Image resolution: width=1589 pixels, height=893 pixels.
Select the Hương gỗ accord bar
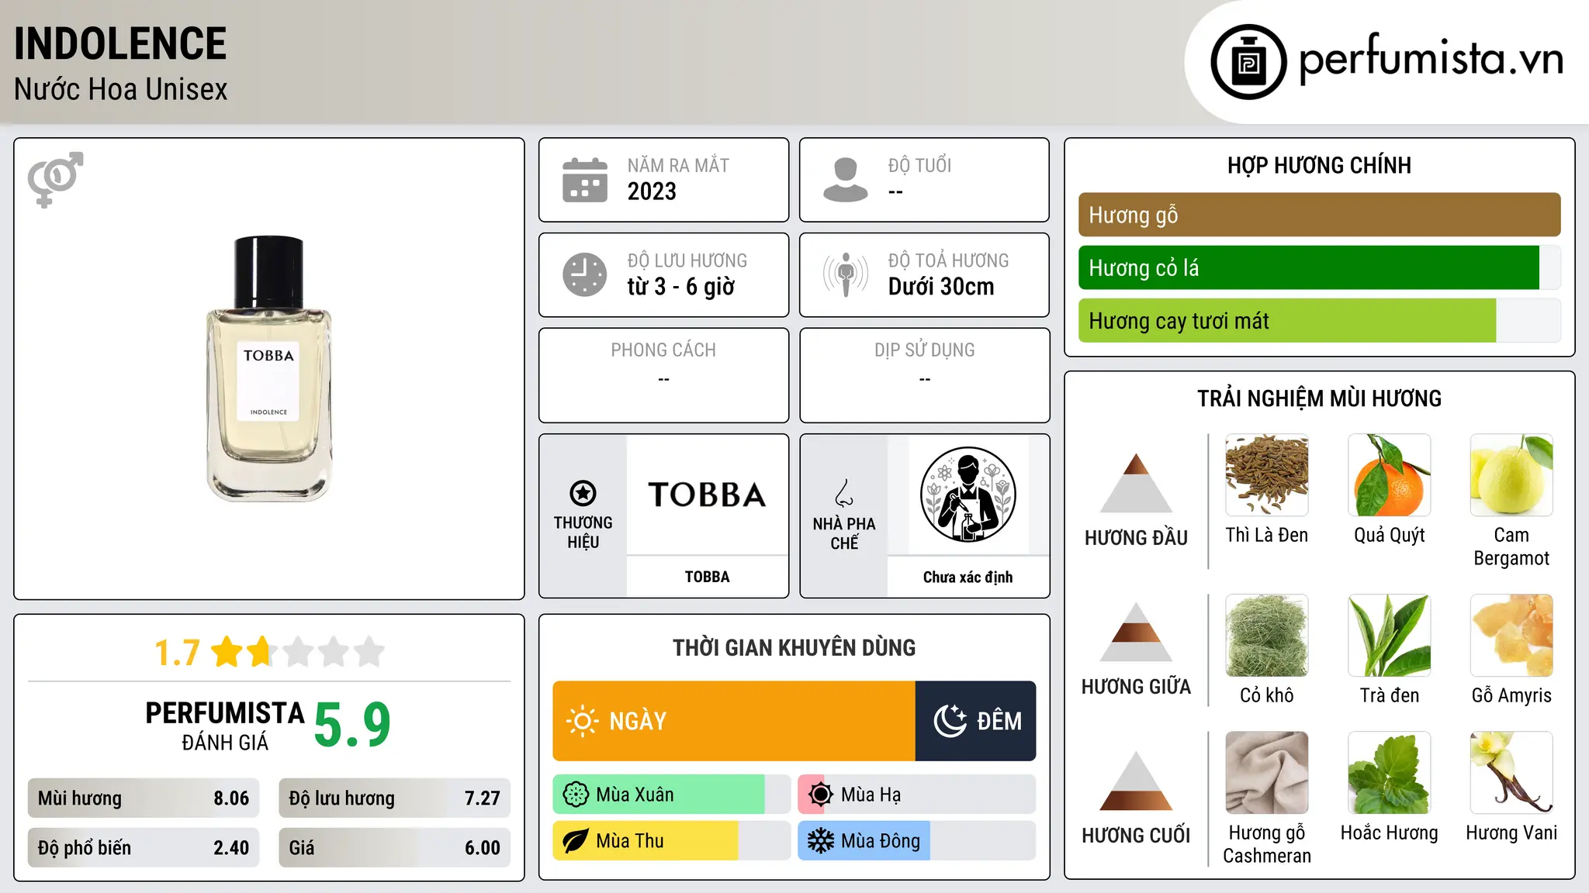(1319, 215)
